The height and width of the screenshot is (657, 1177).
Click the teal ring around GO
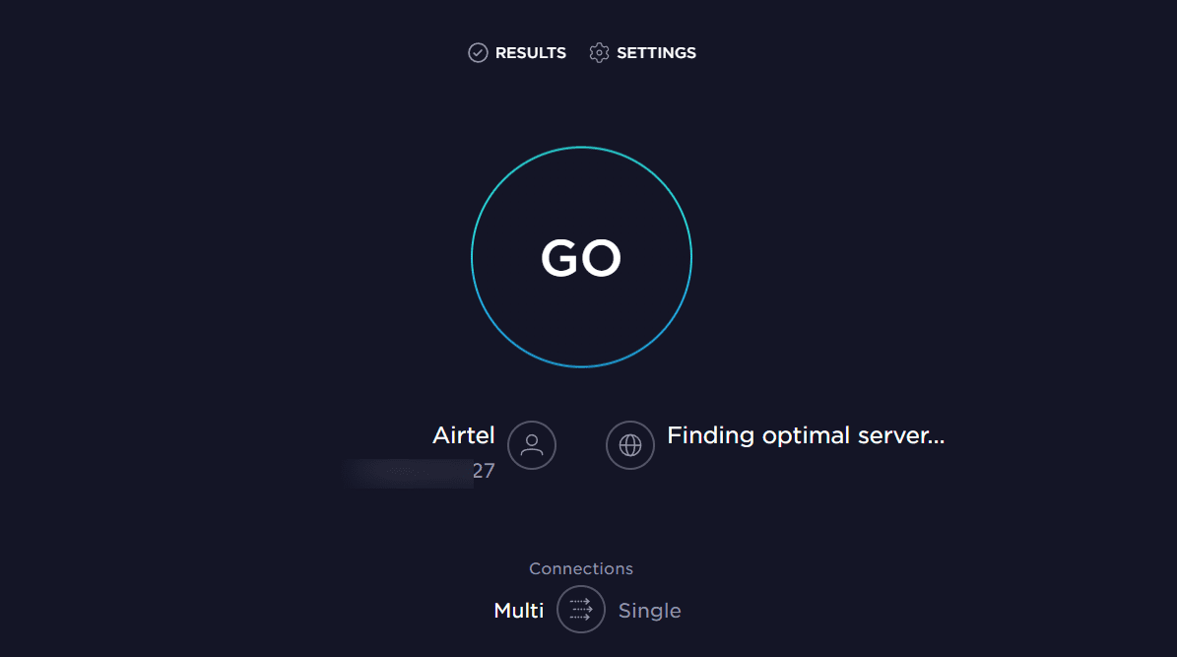pos(581,148)
